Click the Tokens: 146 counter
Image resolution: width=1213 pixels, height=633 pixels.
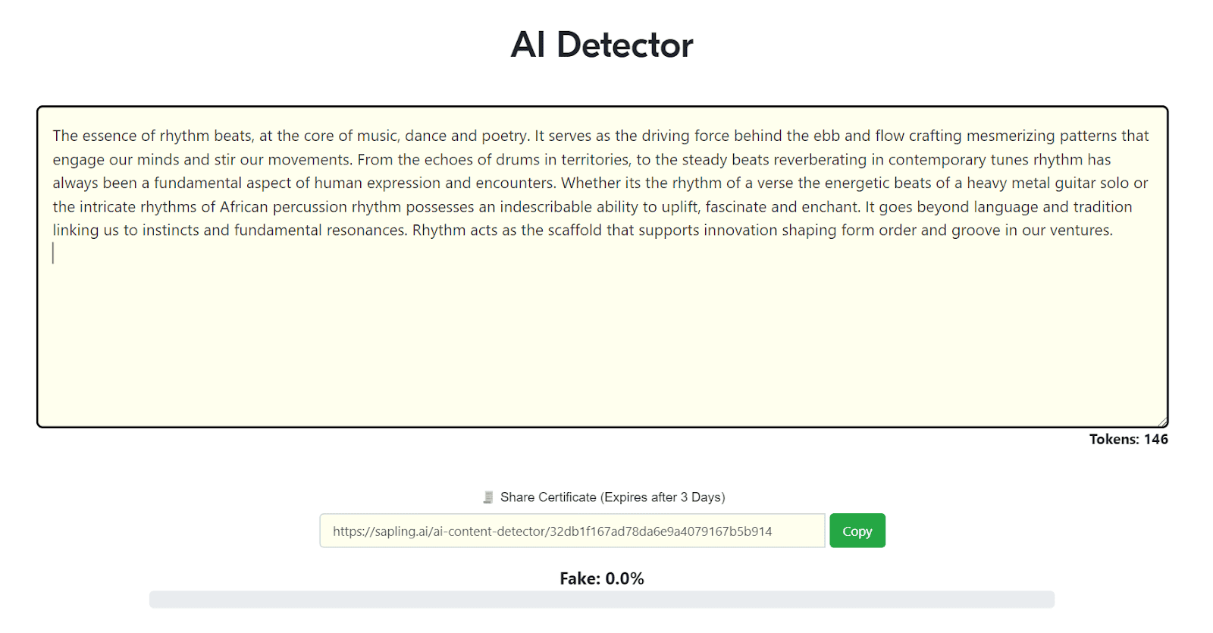(1128, 439)
